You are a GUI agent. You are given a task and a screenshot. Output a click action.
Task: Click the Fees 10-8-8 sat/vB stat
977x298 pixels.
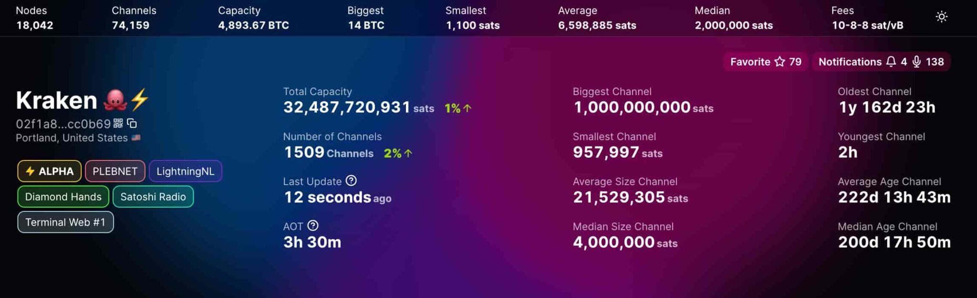(x=867, y=18)
